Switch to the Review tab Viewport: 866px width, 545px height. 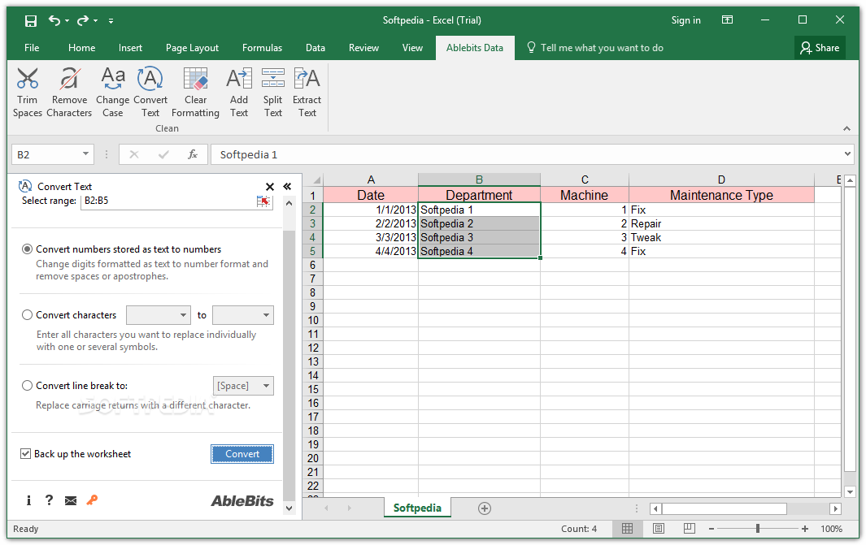[364, 48]
